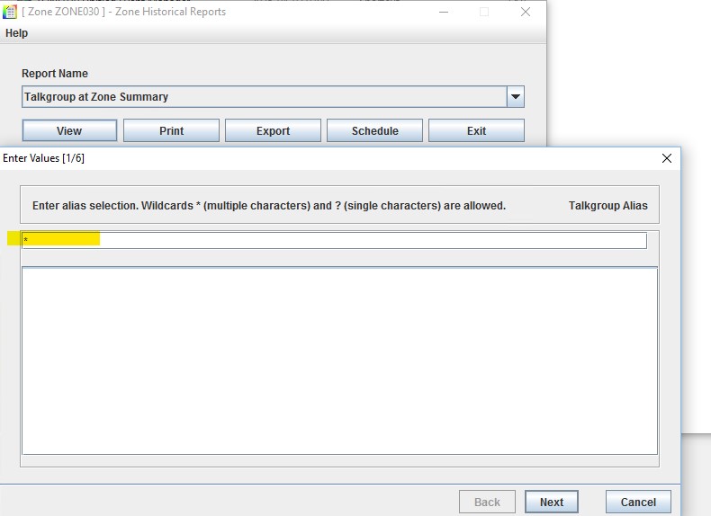Viewport: 711px width, 516px height.
Task: Click the Exit button
Action: pyautogui.click(x=477, y=130)
